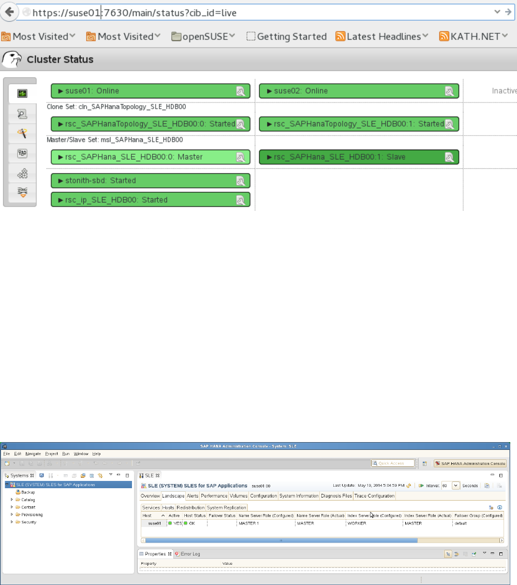View details icon of rsc_SAPHana_SLE_HDB00:0 Master
Screen dimensions: 517x585
point(241,157)
